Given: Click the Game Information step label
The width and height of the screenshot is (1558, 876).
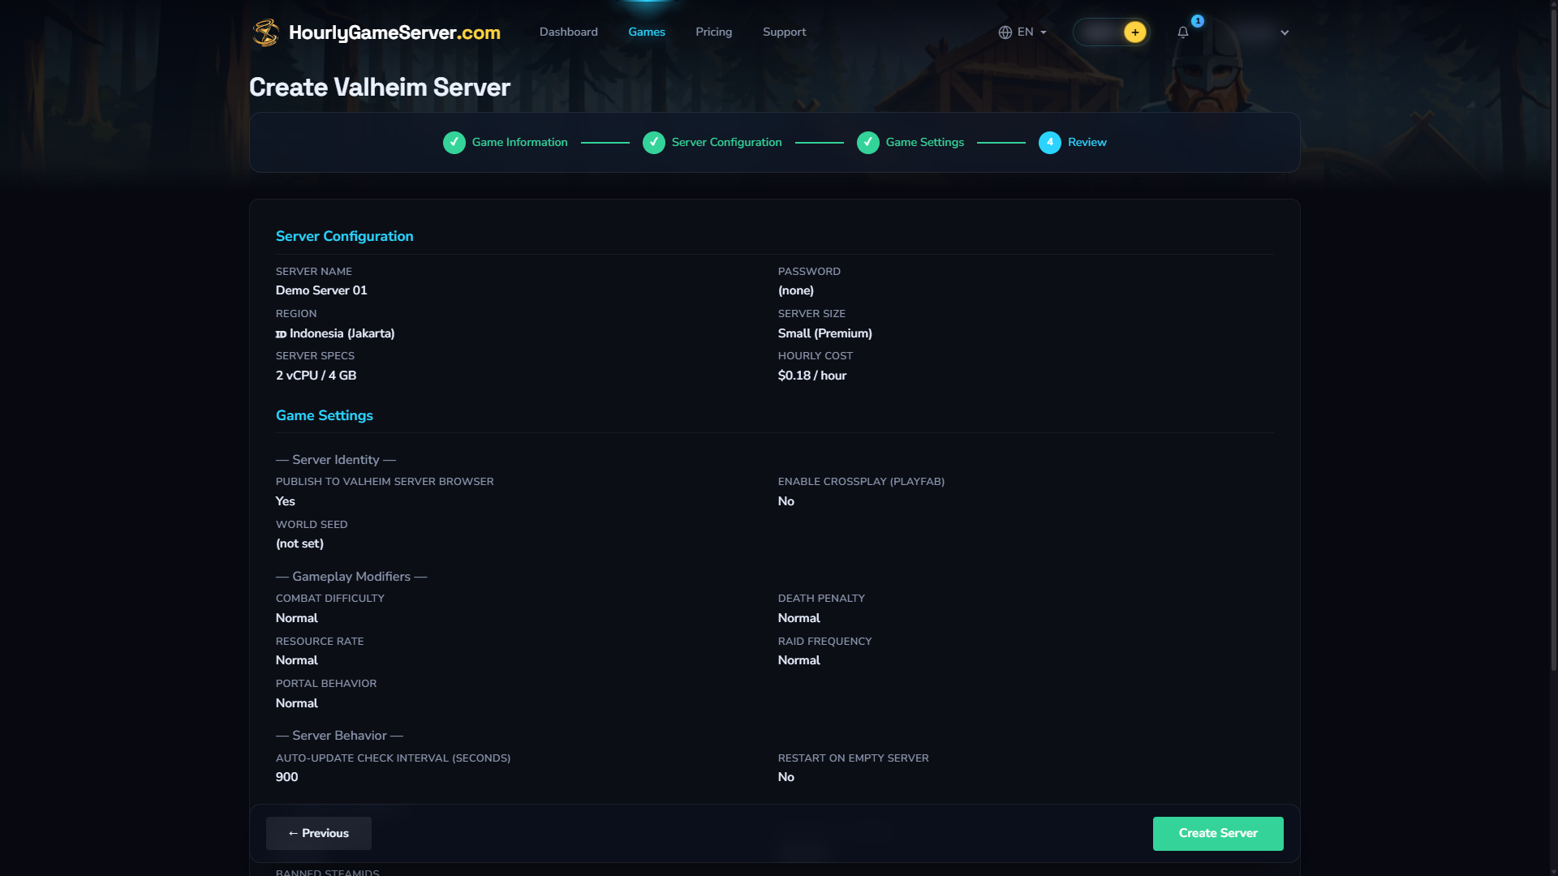Looking at the screenshot, I should (520, 143).
